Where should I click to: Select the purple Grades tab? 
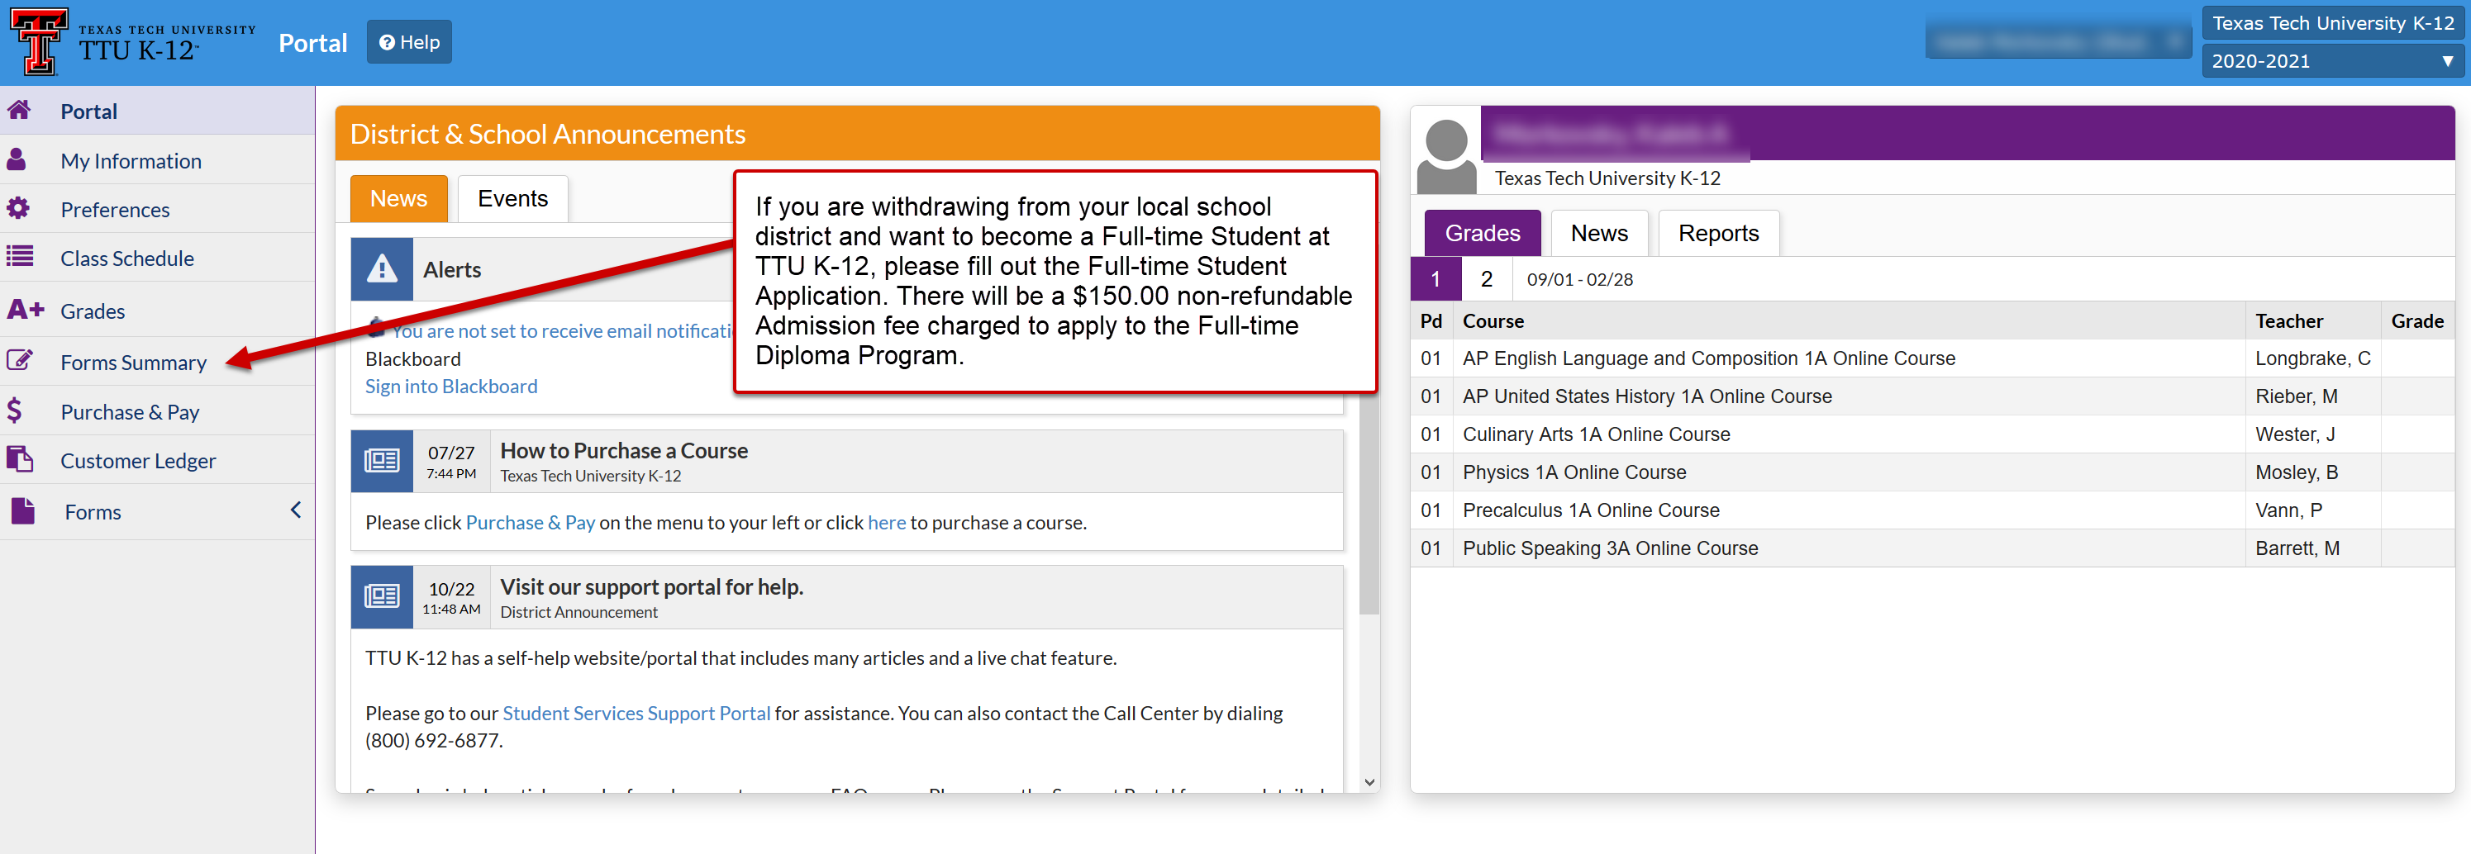pyautogui.click(x=1482, y=233)
